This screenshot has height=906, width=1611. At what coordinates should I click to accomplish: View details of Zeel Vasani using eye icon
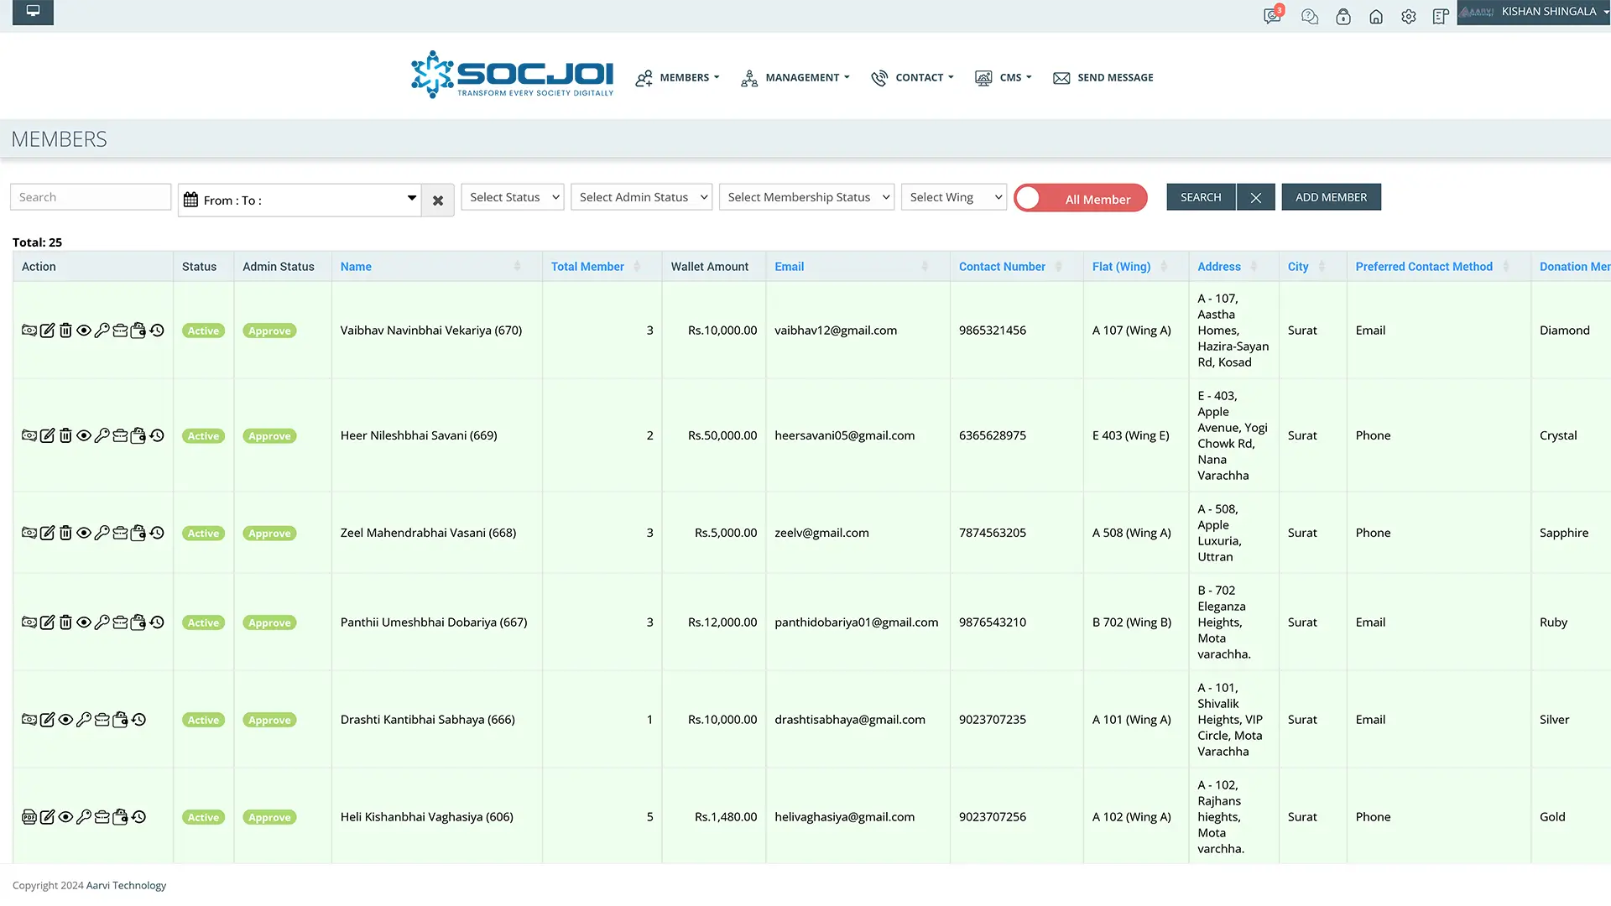click(x=84, y=532)
